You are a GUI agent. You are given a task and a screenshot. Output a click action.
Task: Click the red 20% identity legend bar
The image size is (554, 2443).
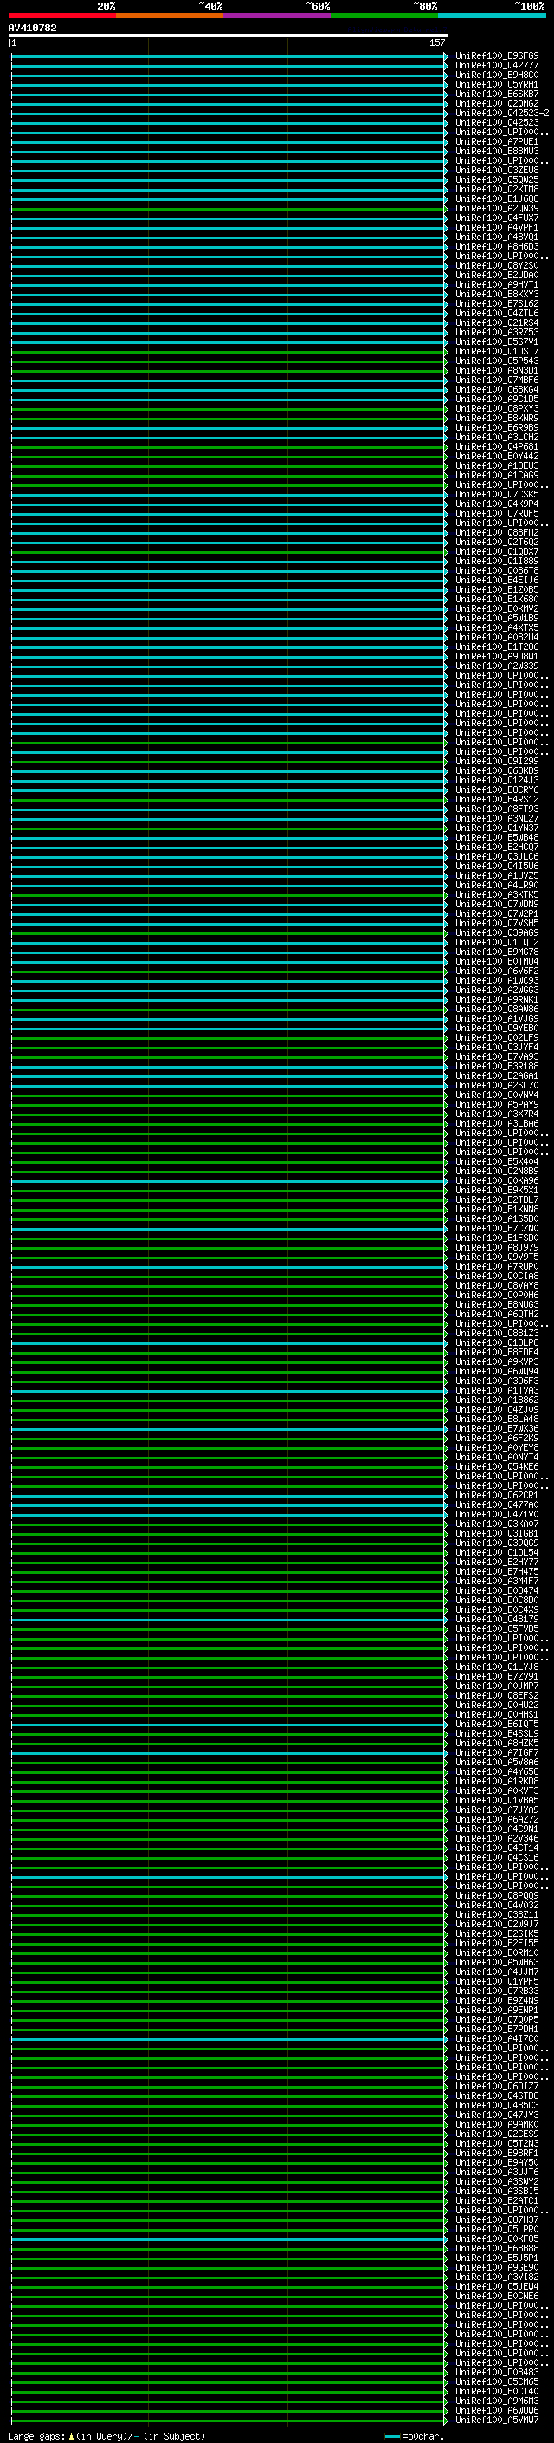coord(61,16)
